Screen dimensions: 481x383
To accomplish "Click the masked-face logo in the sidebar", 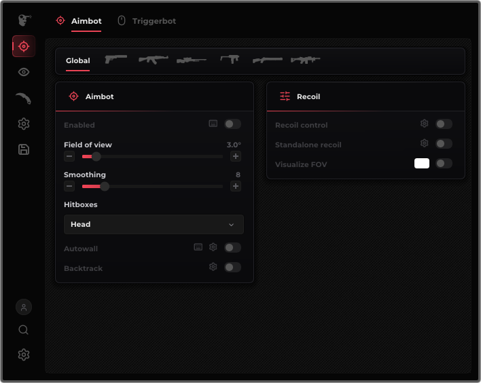I will coord(24,20).
